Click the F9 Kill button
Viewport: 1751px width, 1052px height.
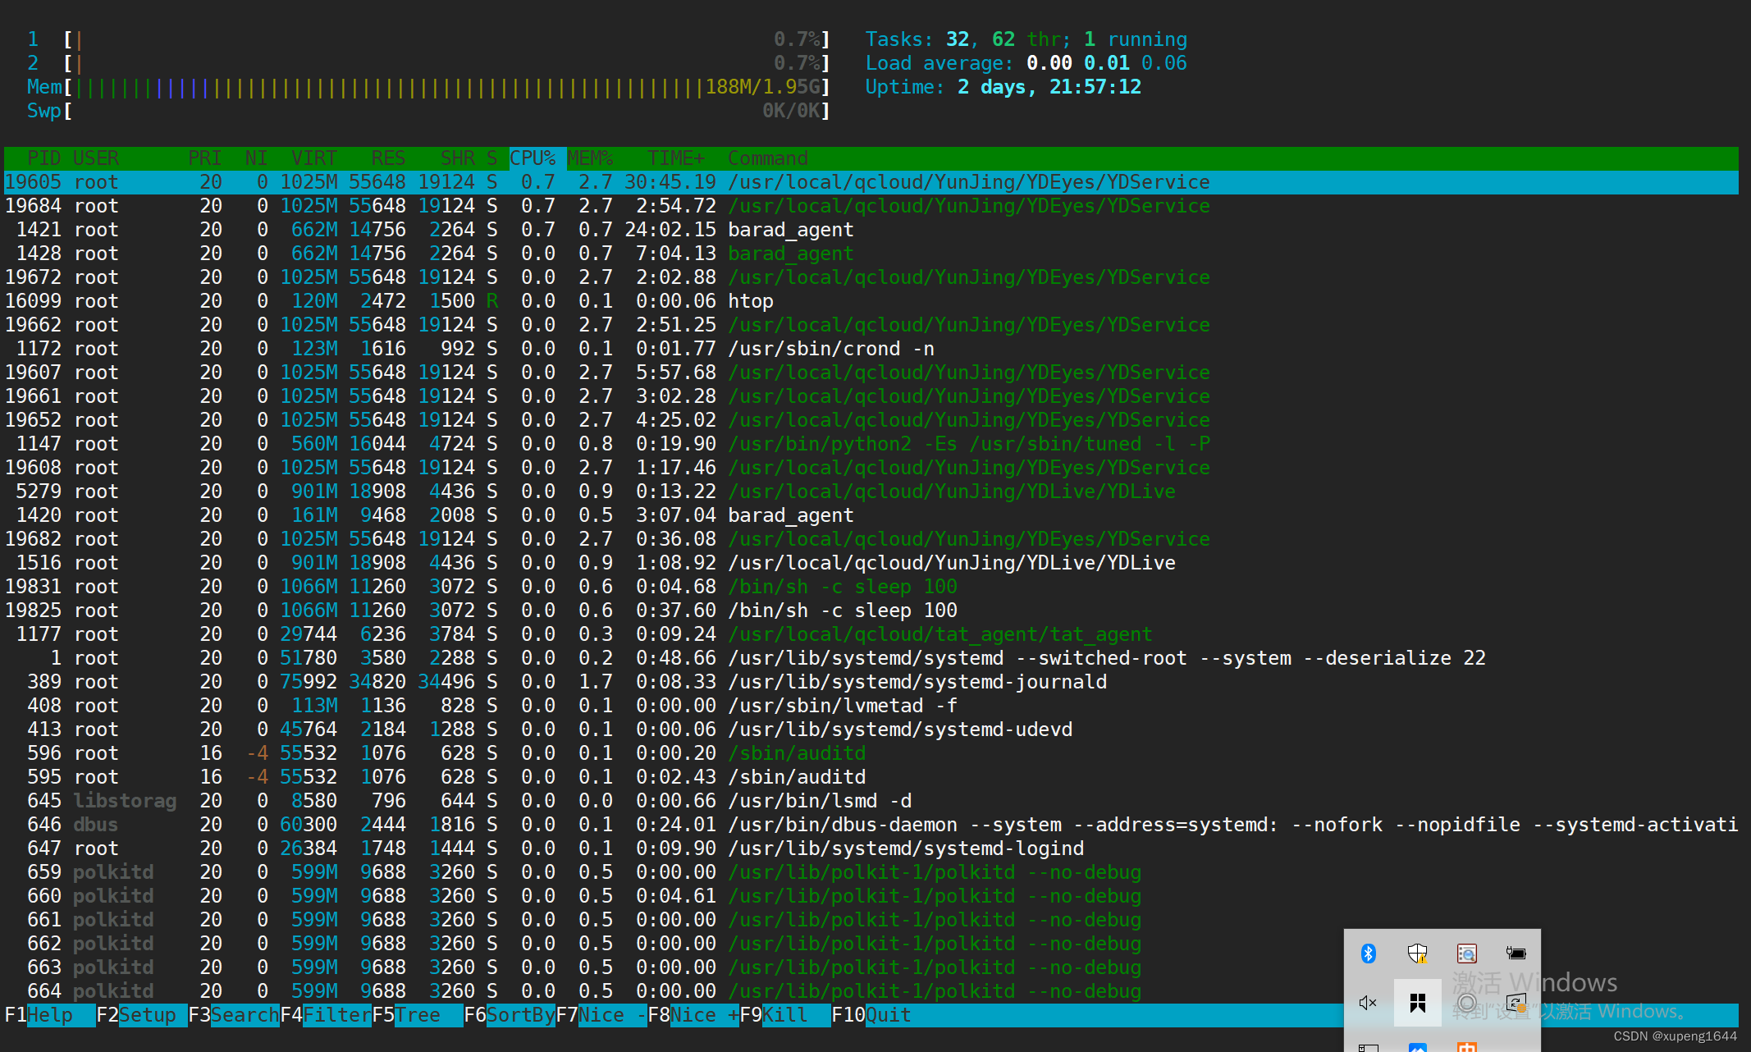point(784,1015)
